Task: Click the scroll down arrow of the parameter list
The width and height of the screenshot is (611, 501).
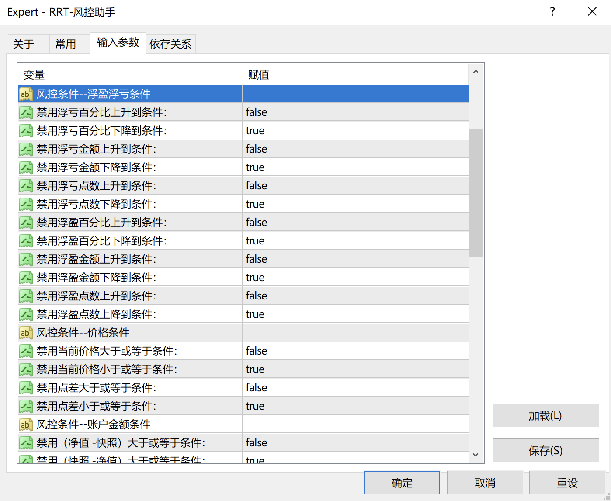Action: (476, 455)
